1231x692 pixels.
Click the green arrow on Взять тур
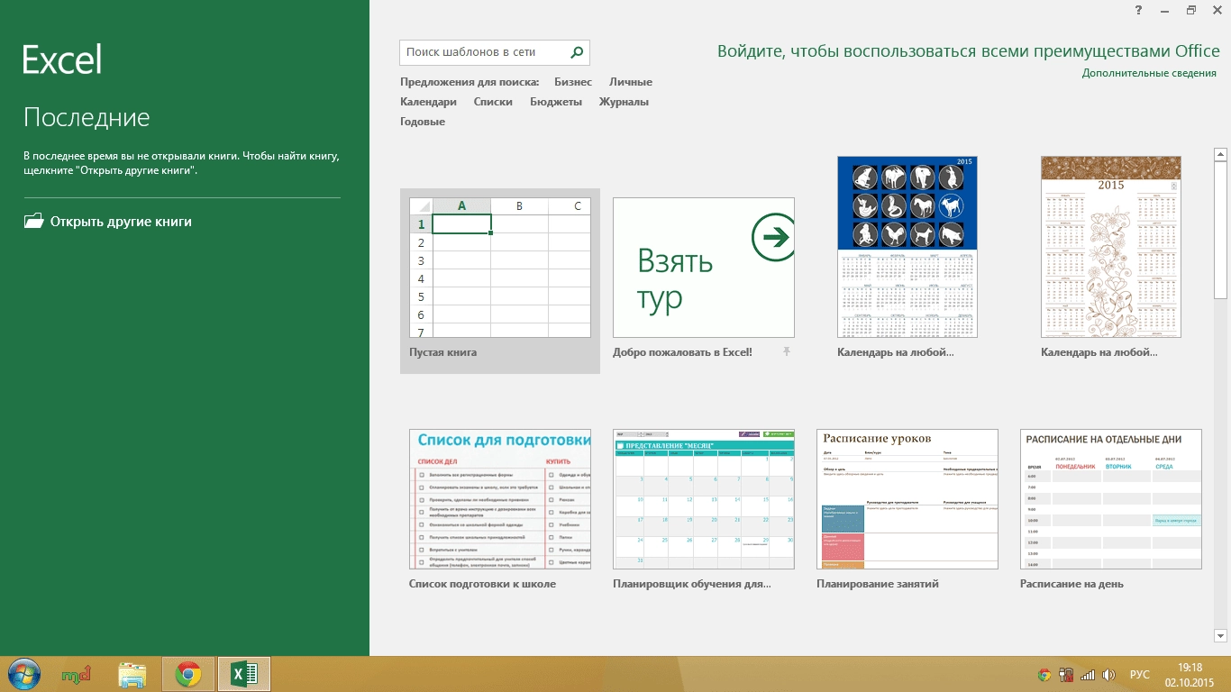click(x=772, y=238)
